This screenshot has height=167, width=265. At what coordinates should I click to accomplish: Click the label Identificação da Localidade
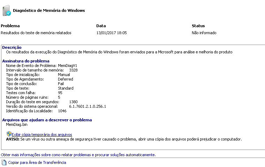tap(29, 111)
